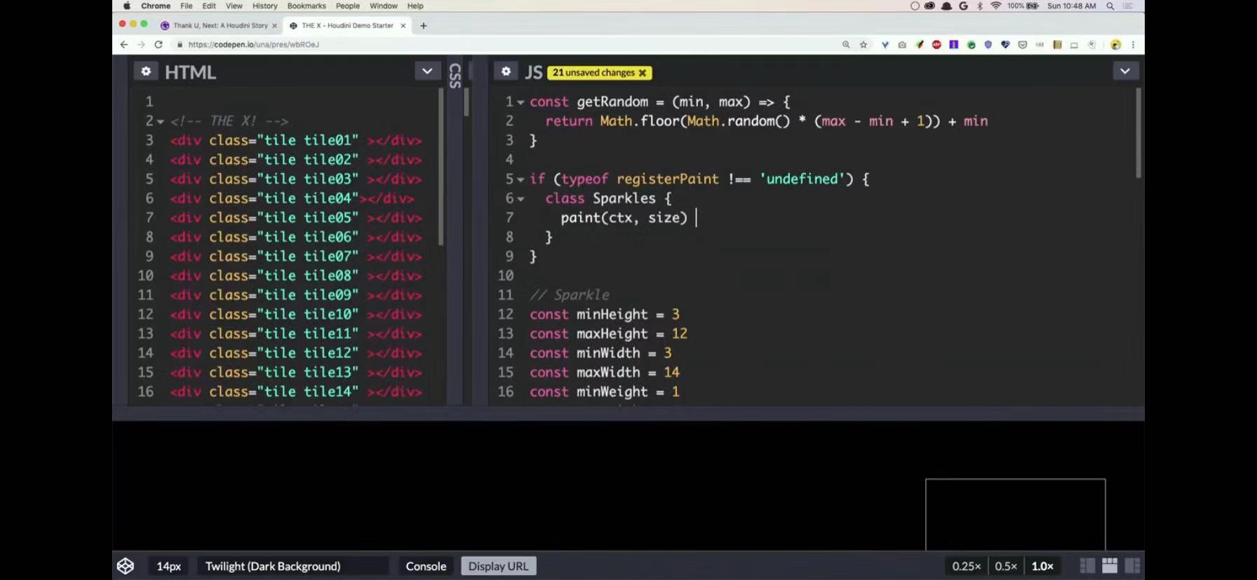Open the Chrome profile avatar
The width and height of the screenshot is (1257, 580).
click(x=1115, y=45)
